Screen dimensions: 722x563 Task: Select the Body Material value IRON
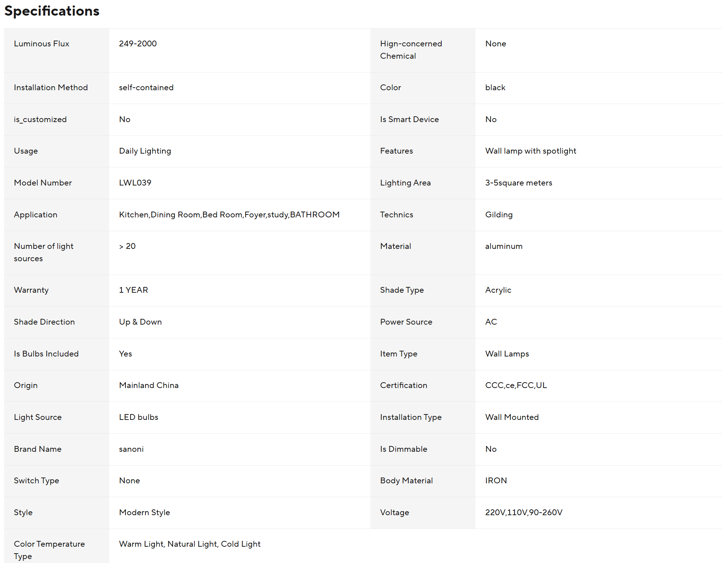click(x=496, y=480)
